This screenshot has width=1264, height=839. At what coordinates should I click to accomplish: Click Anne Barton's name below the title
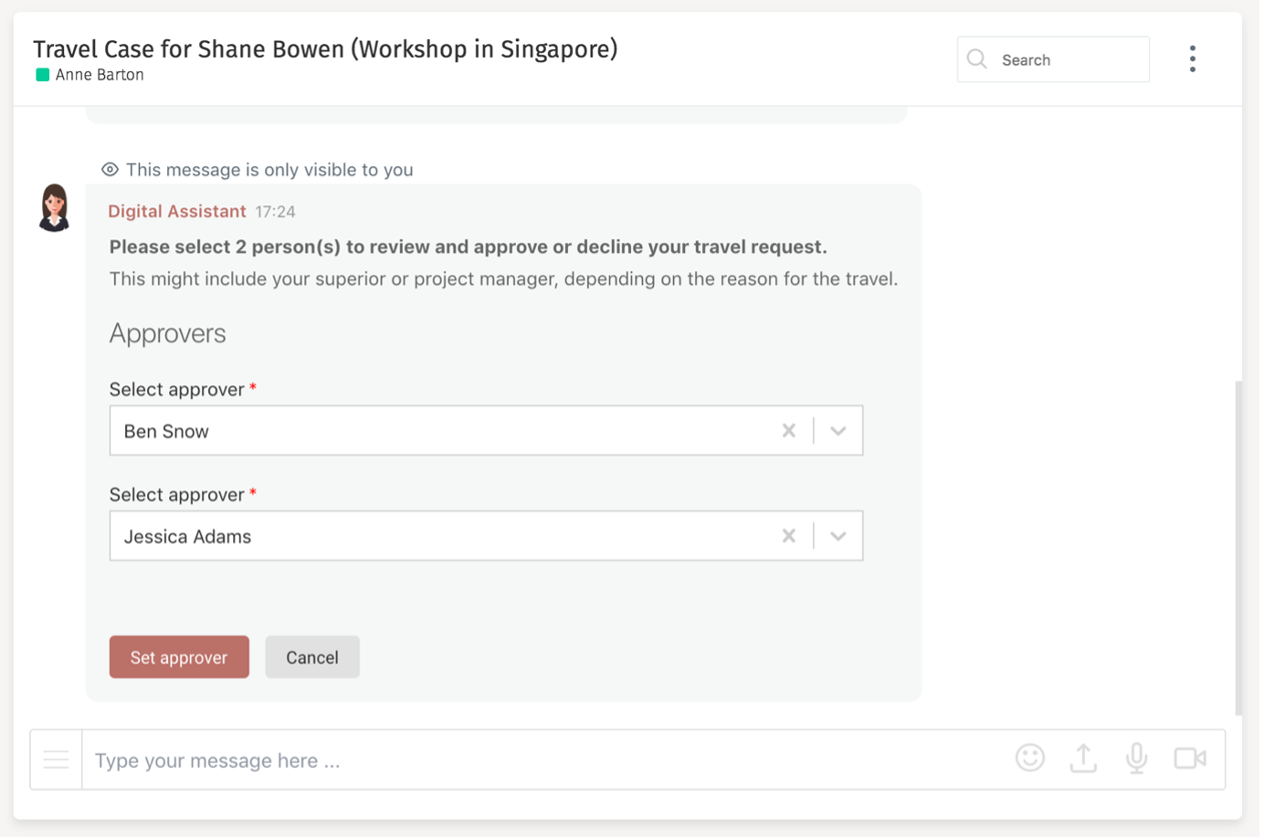99,75
